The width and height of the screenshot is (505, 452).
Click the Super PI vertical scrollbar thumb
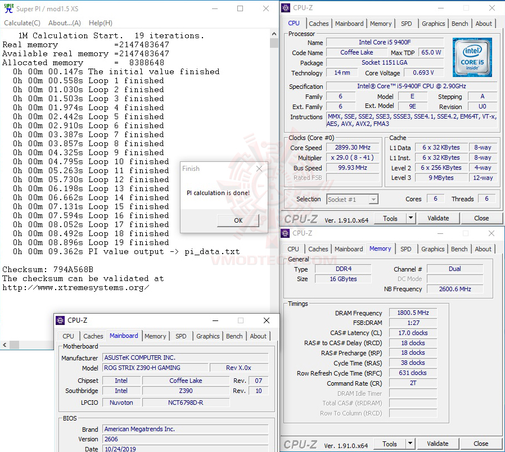click(274, 43)
